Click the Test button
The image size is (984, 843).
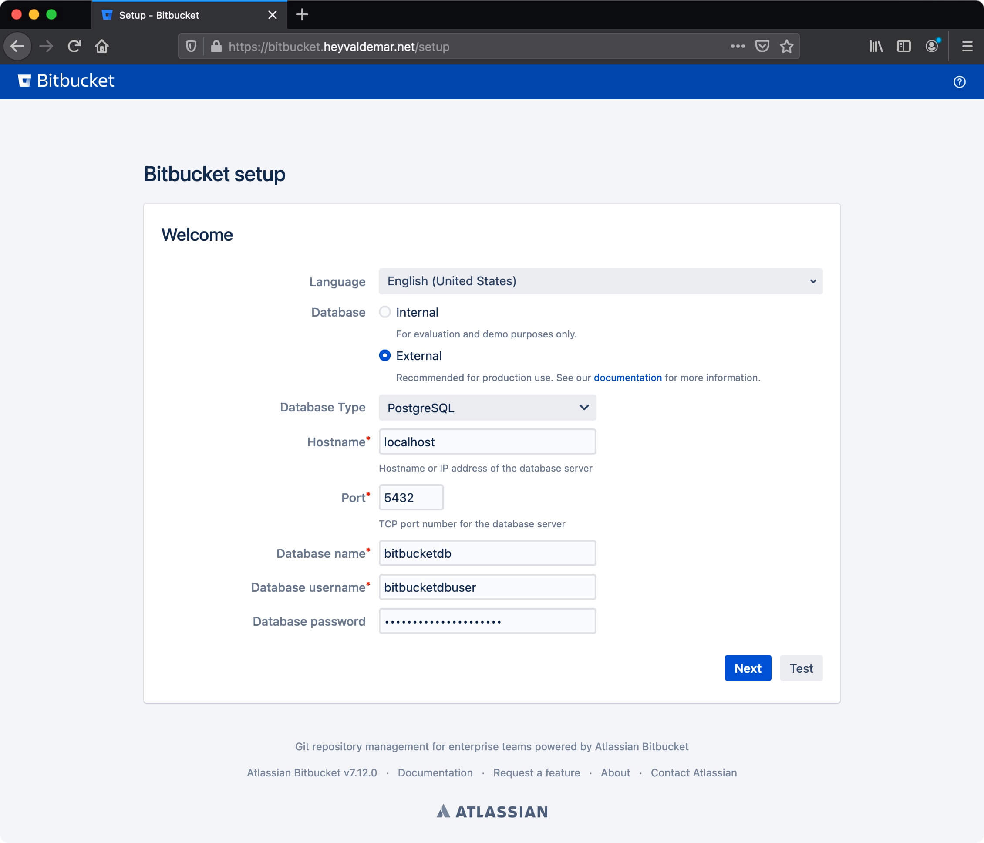tap(801, 668)
